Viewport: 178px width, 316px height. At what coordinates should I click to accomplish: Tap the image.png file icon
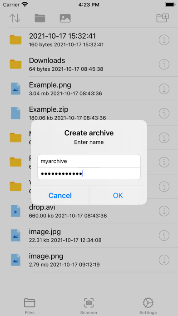(15, 260)
